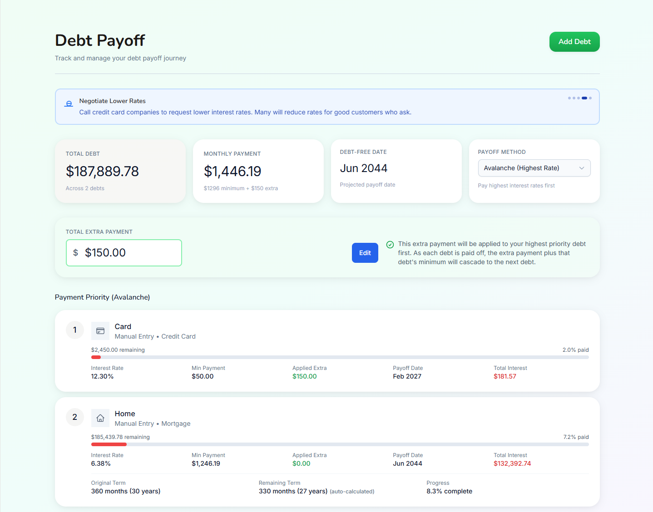Select the home icon beside the Home debt

coord(100,418)
